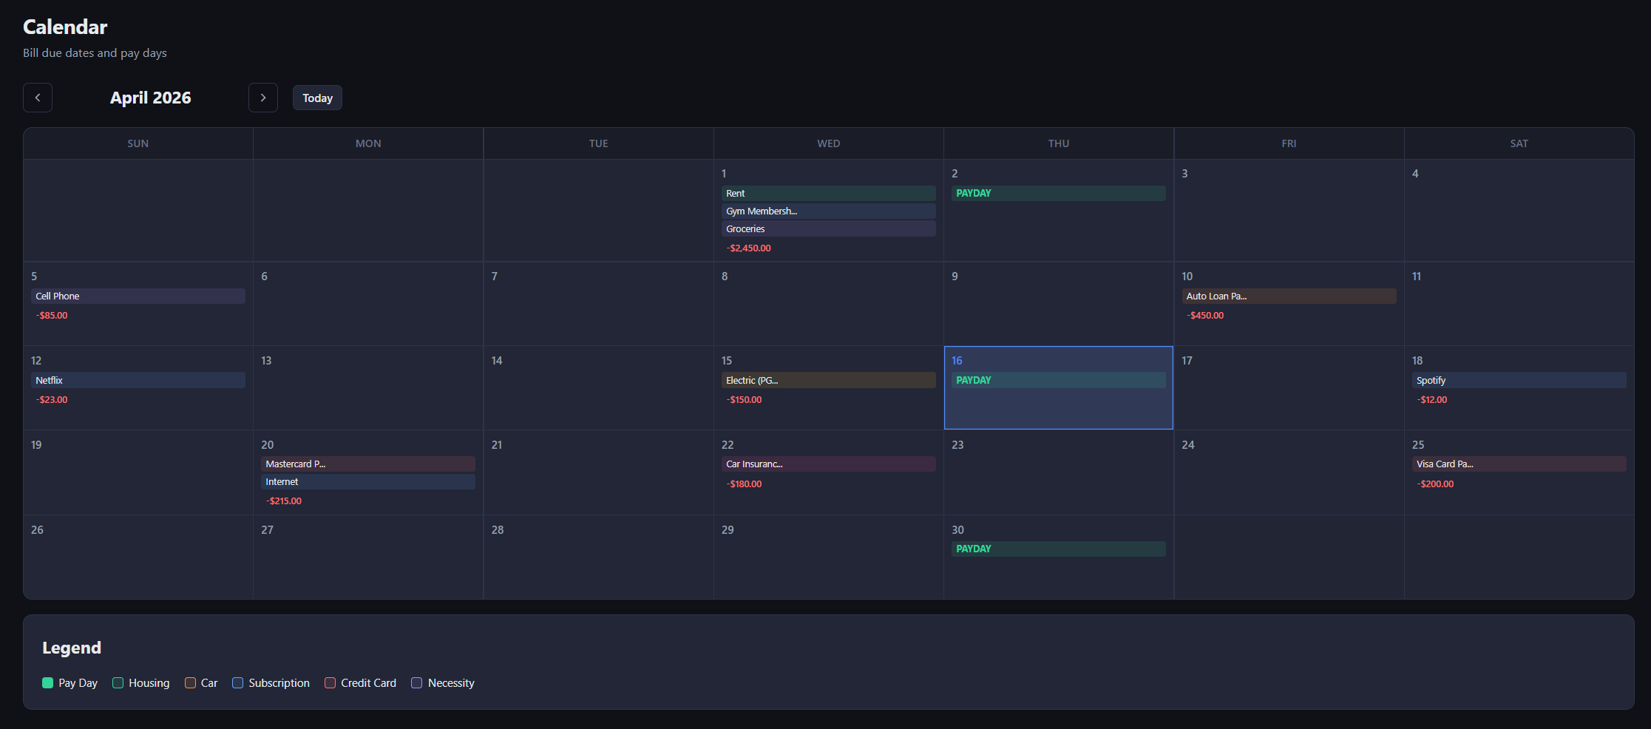The width and height of the screenshot is (1651, 729).
Task: Select the Gym Membership event on April 1
Action: click(828, 211)
